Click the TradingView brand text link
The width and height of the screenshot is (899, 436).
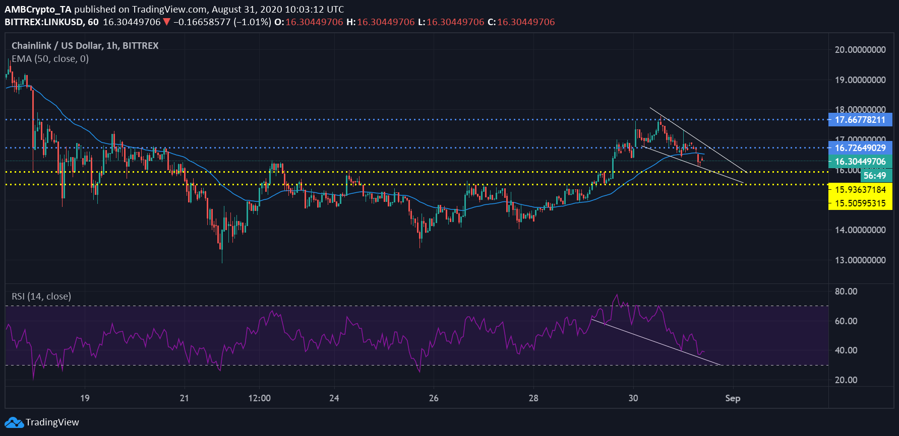(52, 422)
